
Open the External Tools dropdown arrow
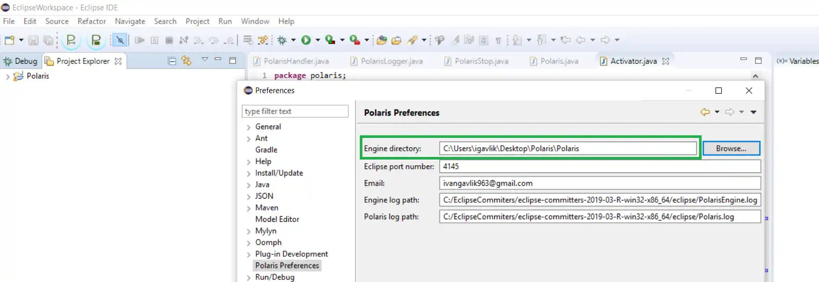coord(367,40)
